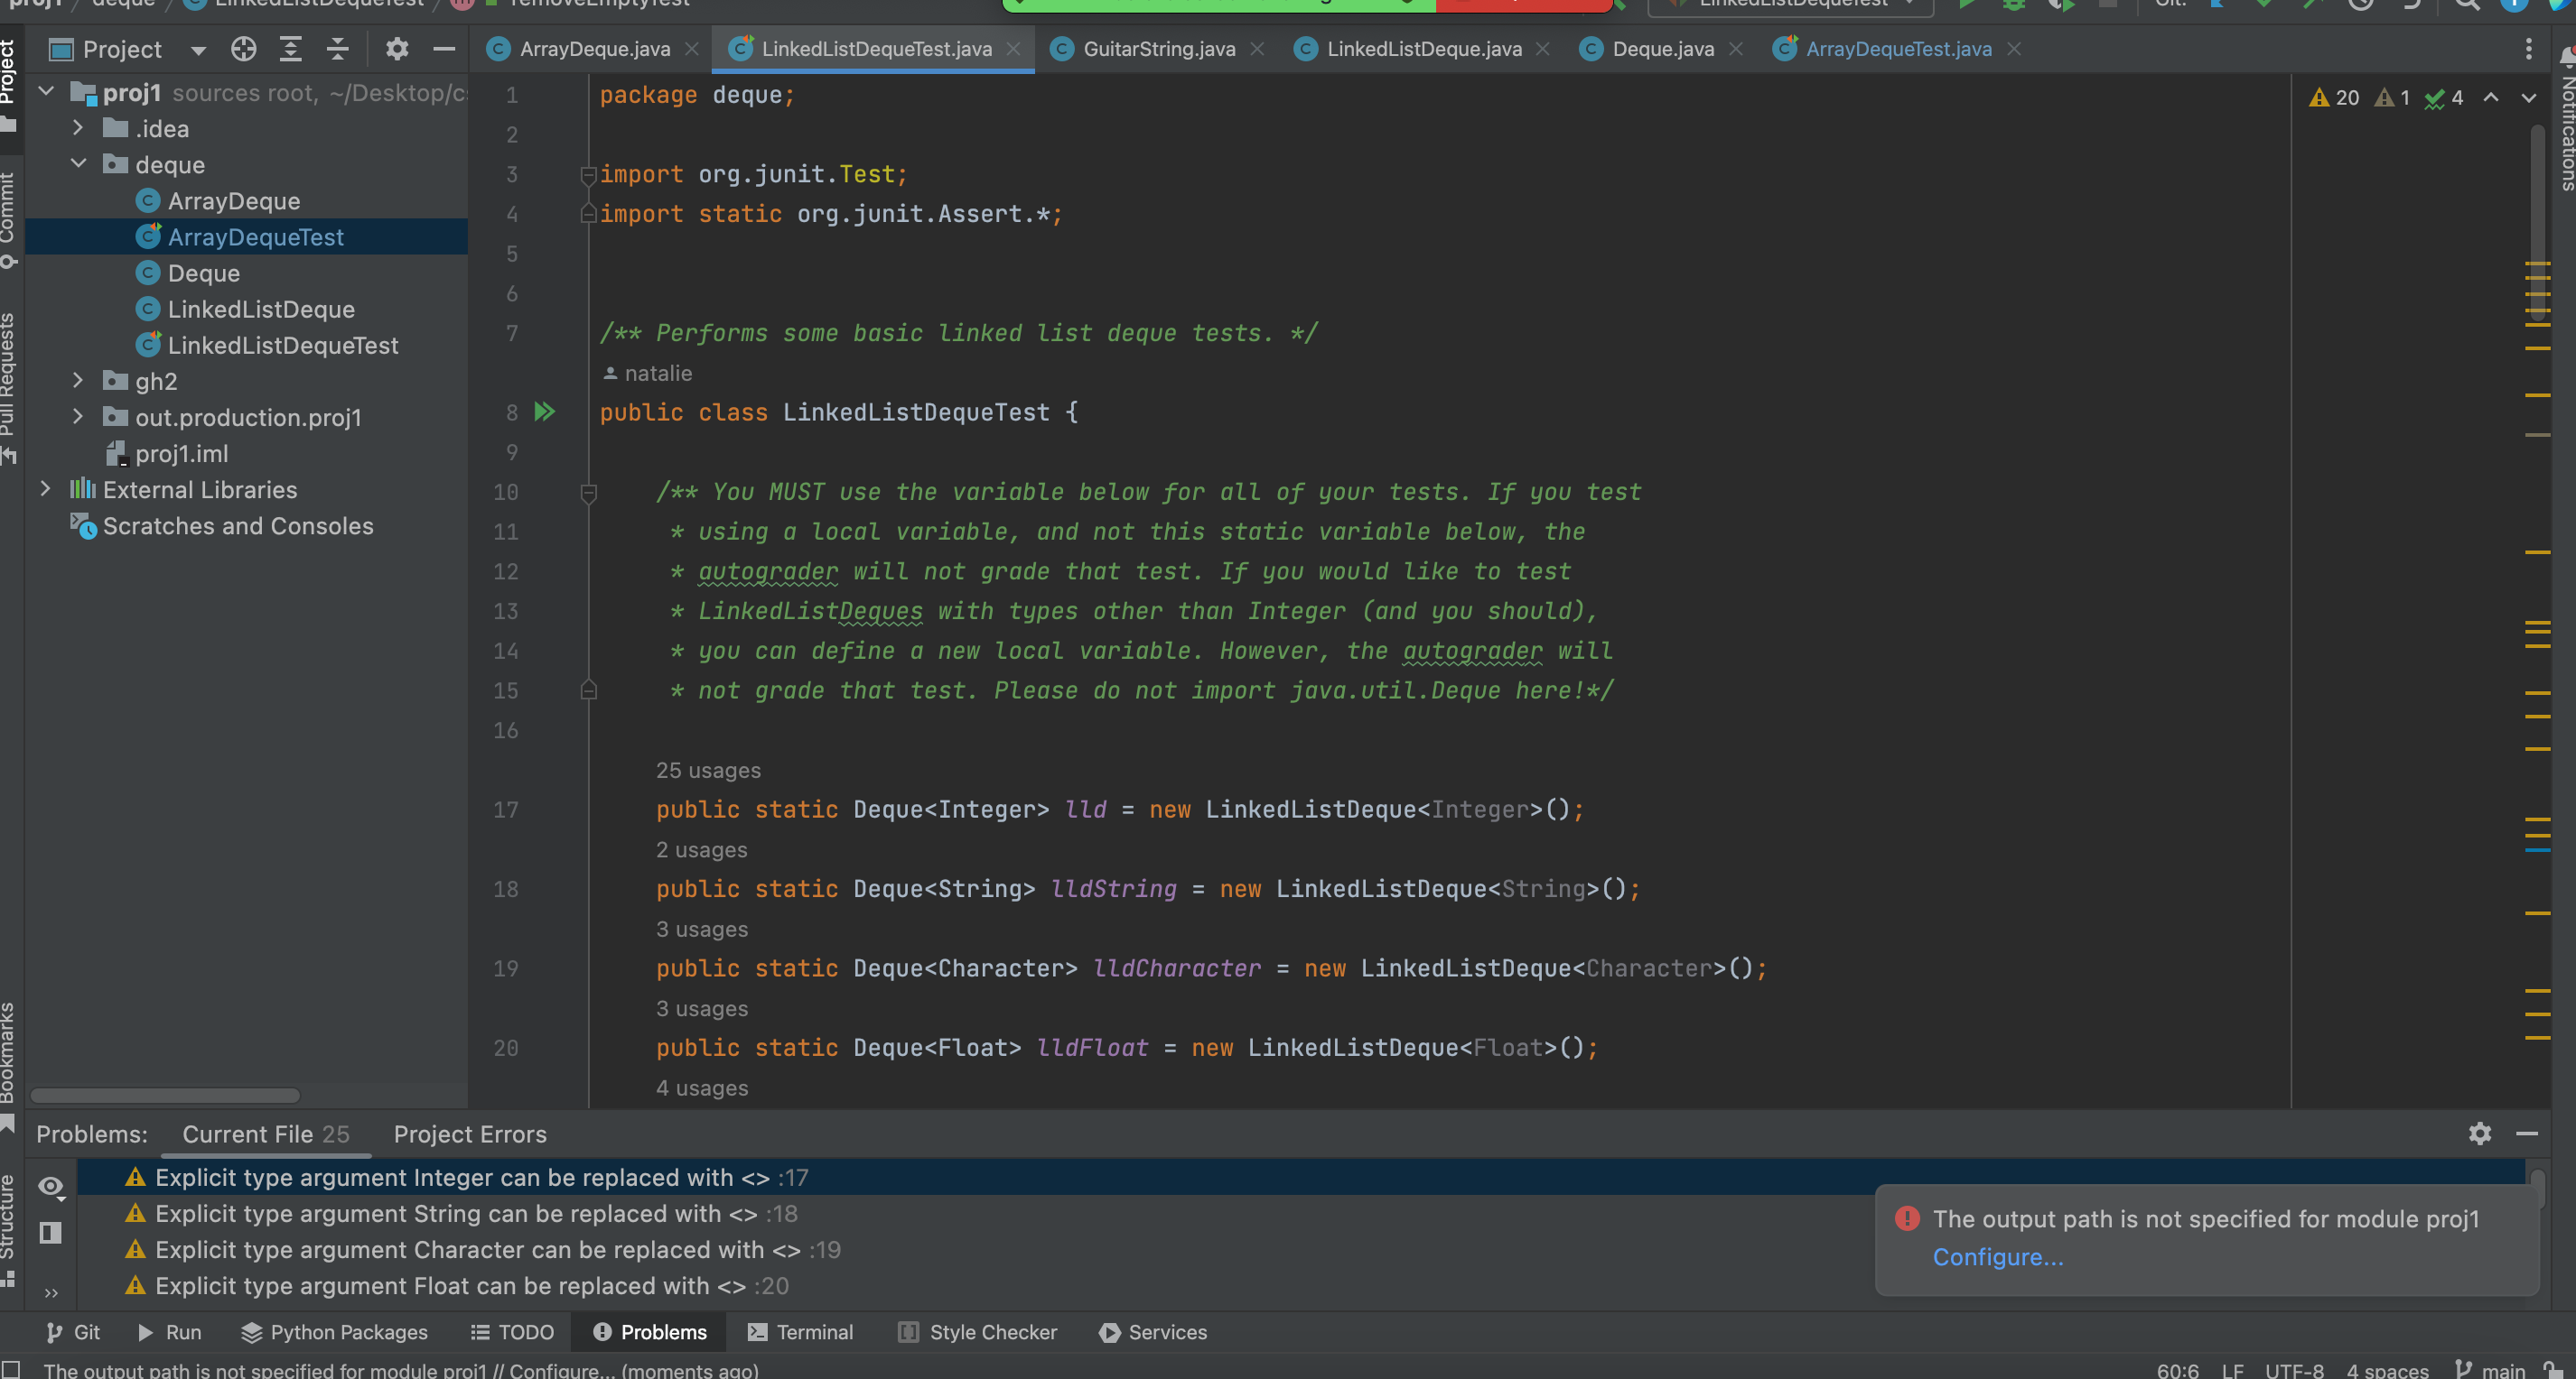Expand the gh2 folder
This screenshot has height=1379, width=2576.
pyautogui.click(x=78, y=381)
